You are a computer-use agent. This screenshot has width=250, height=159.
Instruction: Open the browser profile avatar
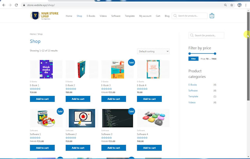[x=239, y=5]
